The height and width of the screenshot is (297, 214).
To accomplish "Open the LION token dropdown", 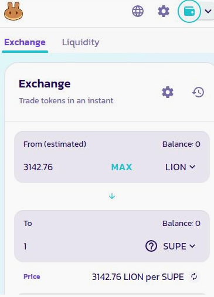I will tap(180, 167).
